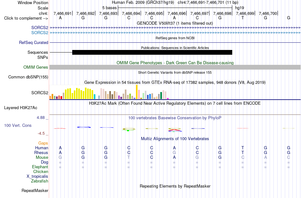Click the light blue SORCS2 GENCODE track label
Image resolution: width=301 pixels, height=198 pixels.
pos(40,33)
